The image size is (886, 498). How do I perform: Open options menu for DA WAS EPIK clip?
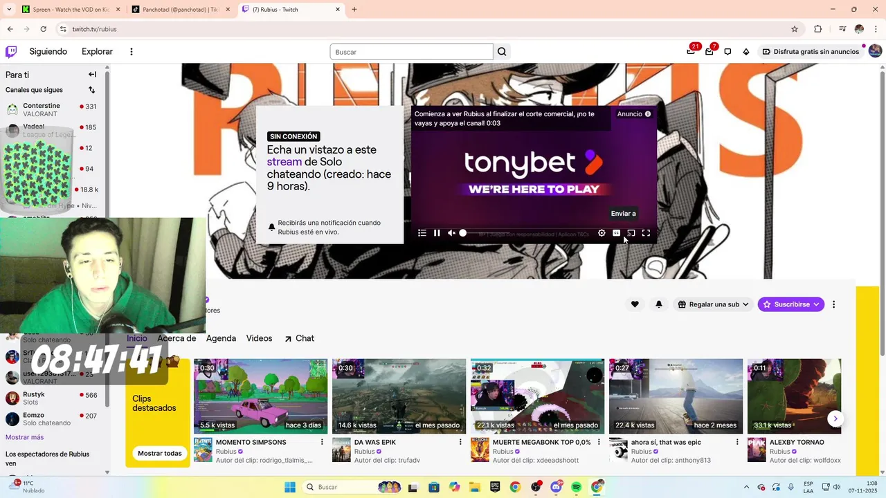click(460, 442)
